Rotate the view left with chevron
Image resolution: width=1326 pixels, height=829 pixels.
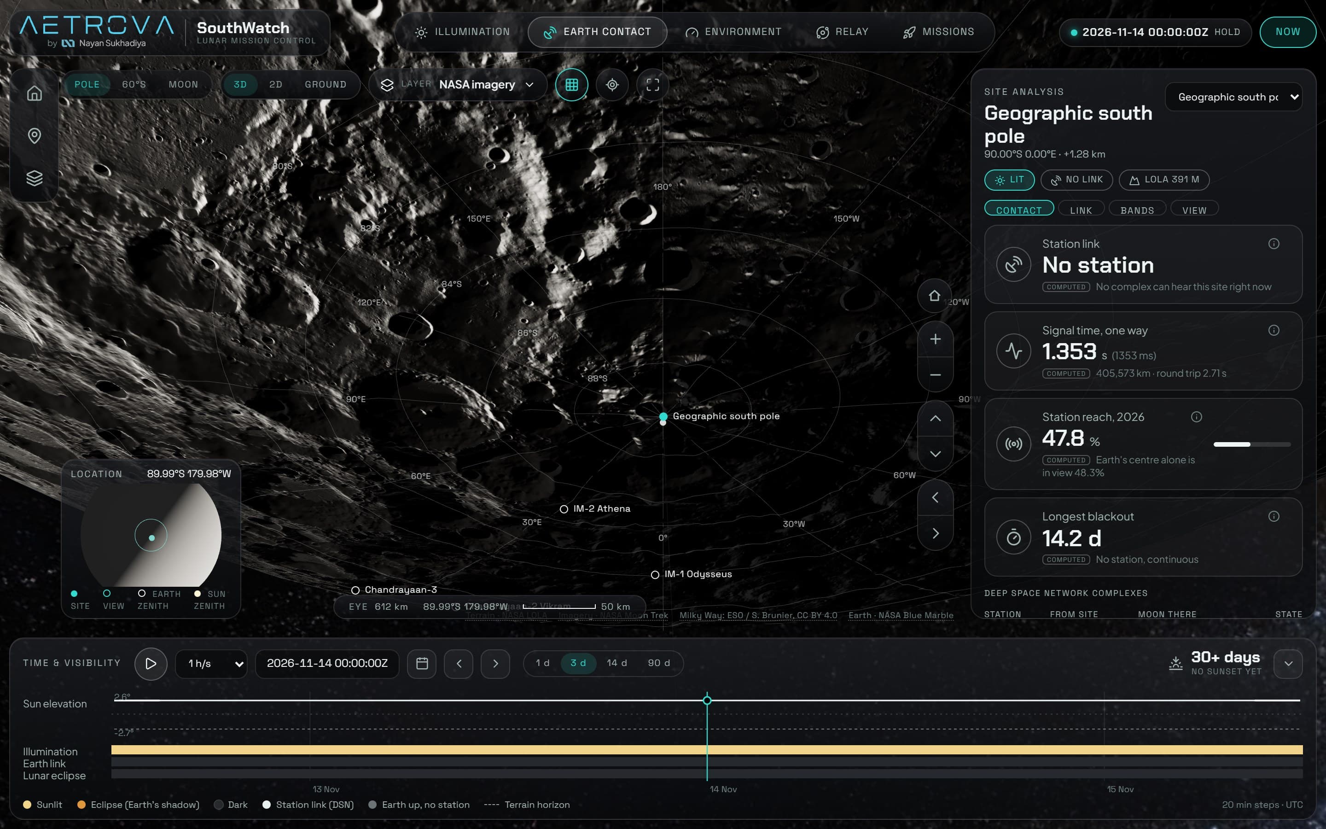click(x=935, y=497)
